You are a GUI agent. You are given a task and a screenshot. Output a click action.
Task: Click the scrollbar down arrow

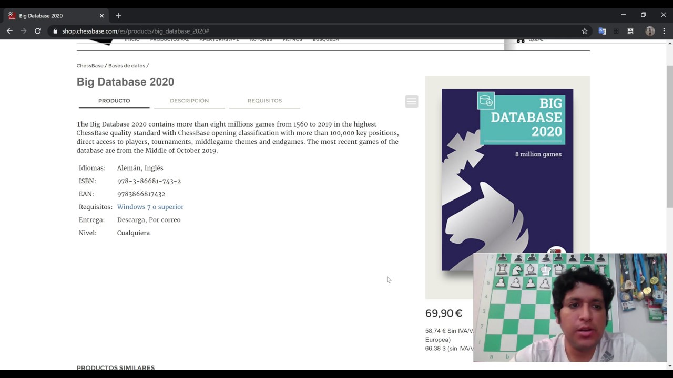pyautogui.click(x=669, y=366)
